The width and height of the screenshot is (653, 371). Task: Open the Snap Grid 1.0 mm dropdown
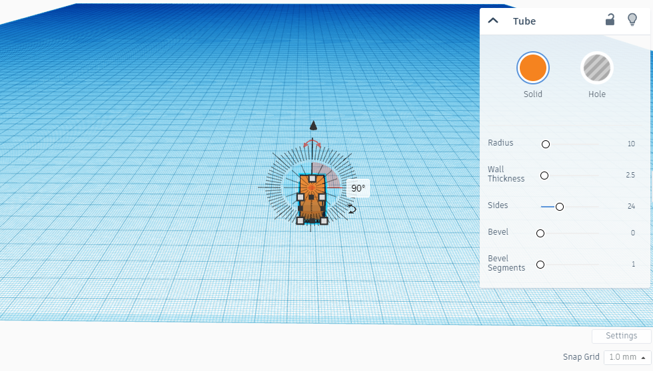(628, 357)
